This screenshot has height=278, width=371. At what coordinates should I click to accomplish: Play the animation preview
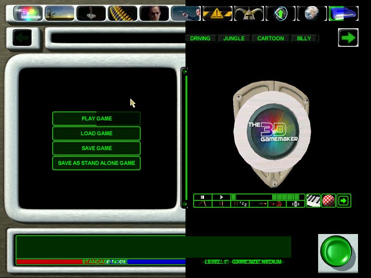[222, 197]
